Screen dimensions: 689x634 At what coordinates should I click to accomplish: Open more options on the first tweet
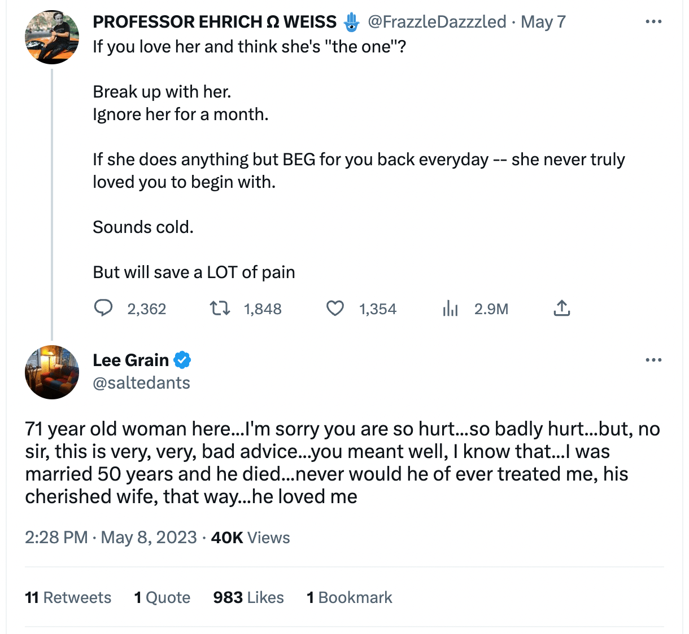(x=653, y=22)
